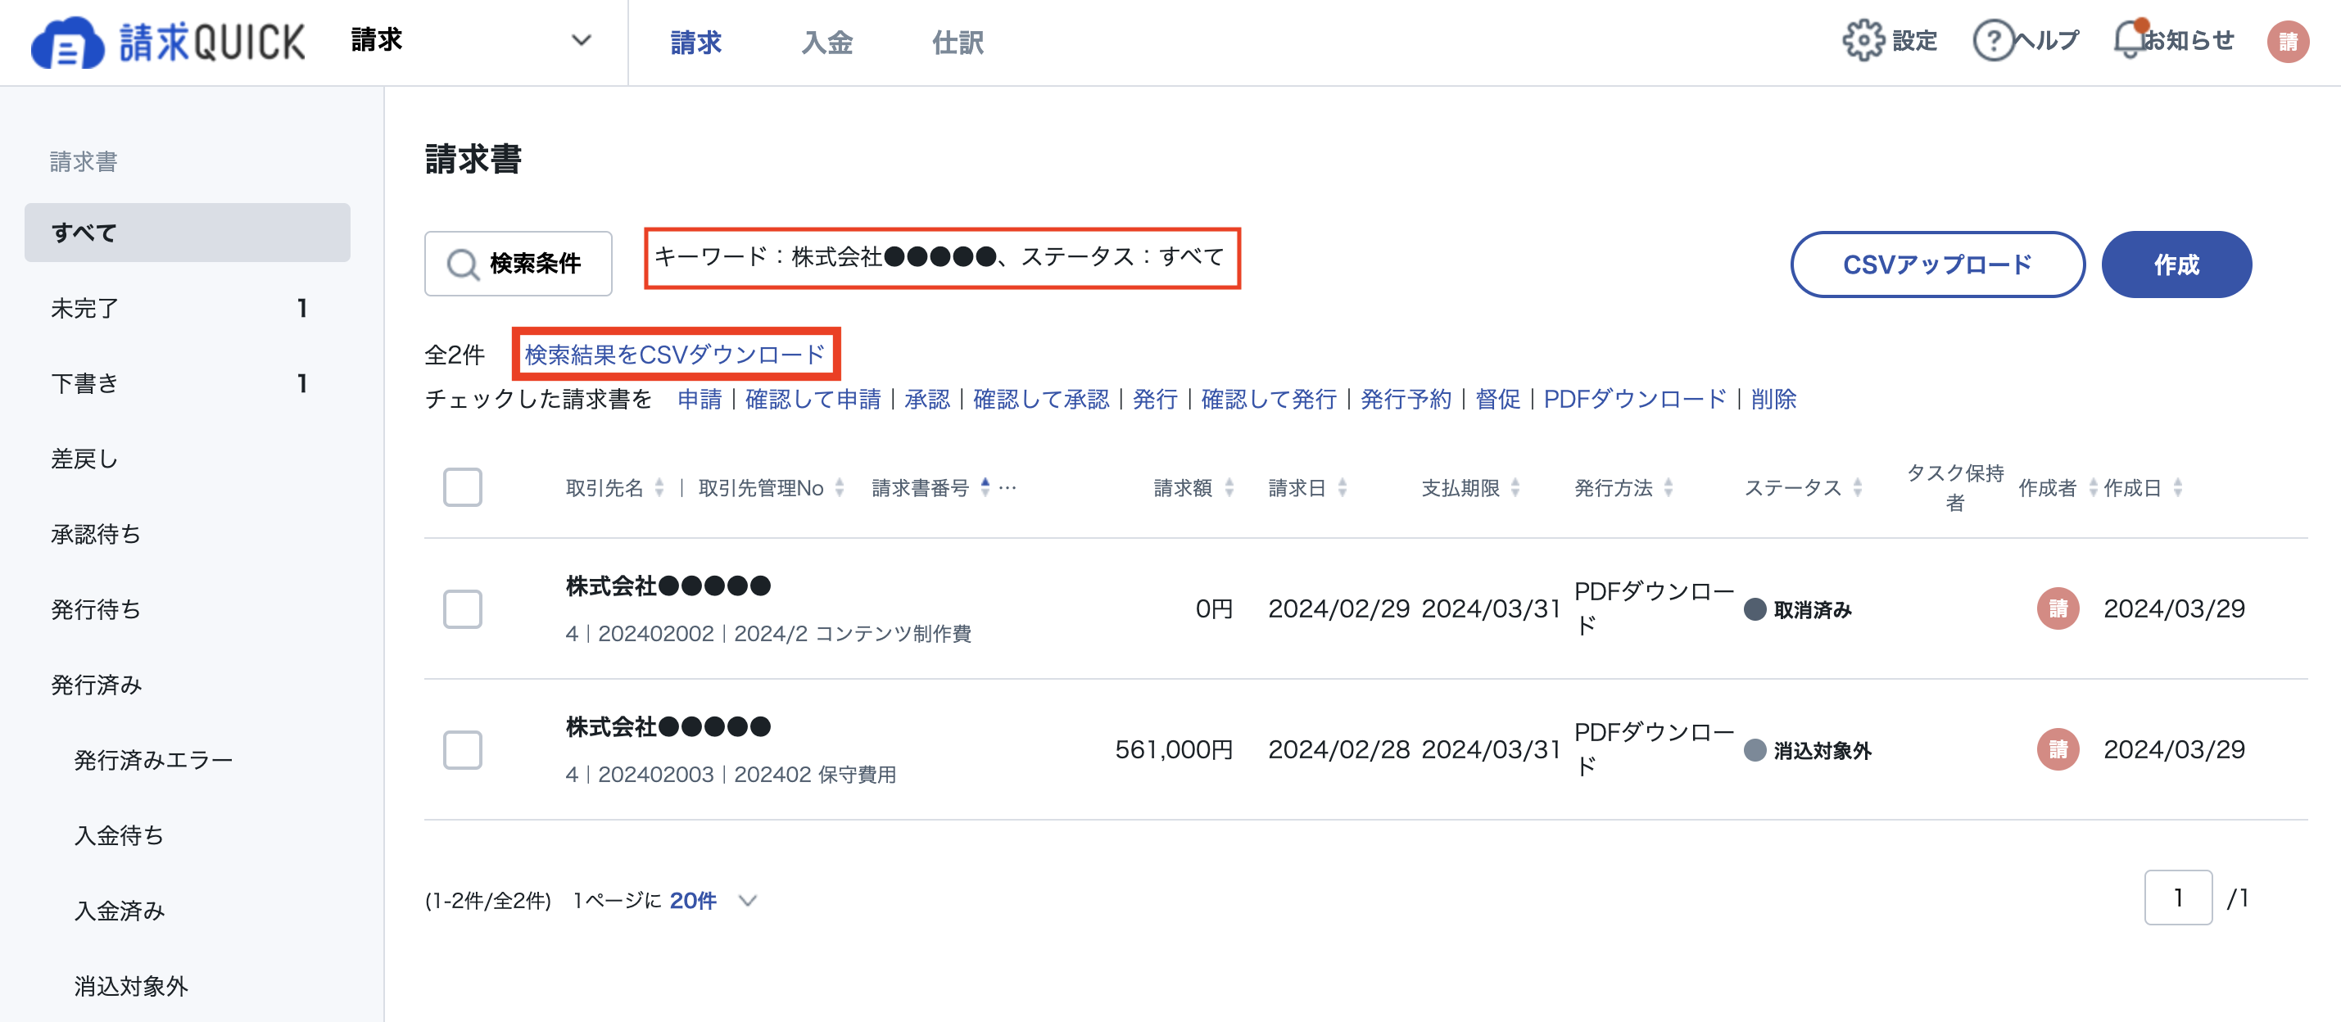Open the user avatar menu at top right
The width and height of the screenshot is (2341, 1022).
tap(2288, 41)
